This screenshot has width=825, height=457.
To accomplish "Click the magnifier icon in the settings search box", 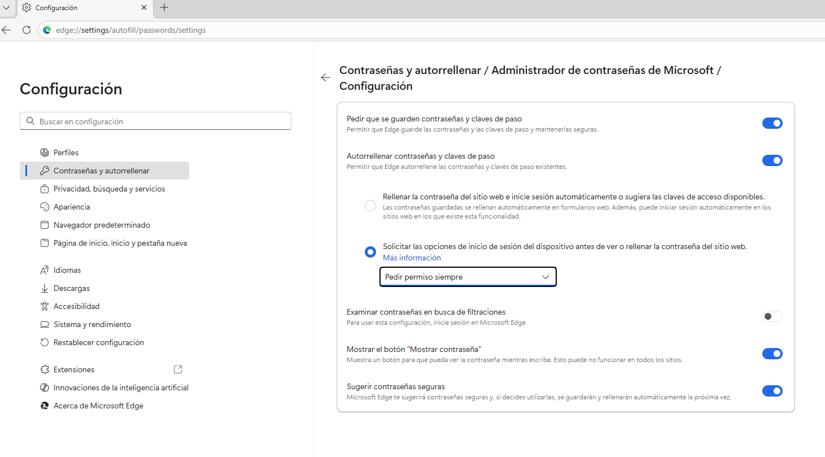I will 30,121.
